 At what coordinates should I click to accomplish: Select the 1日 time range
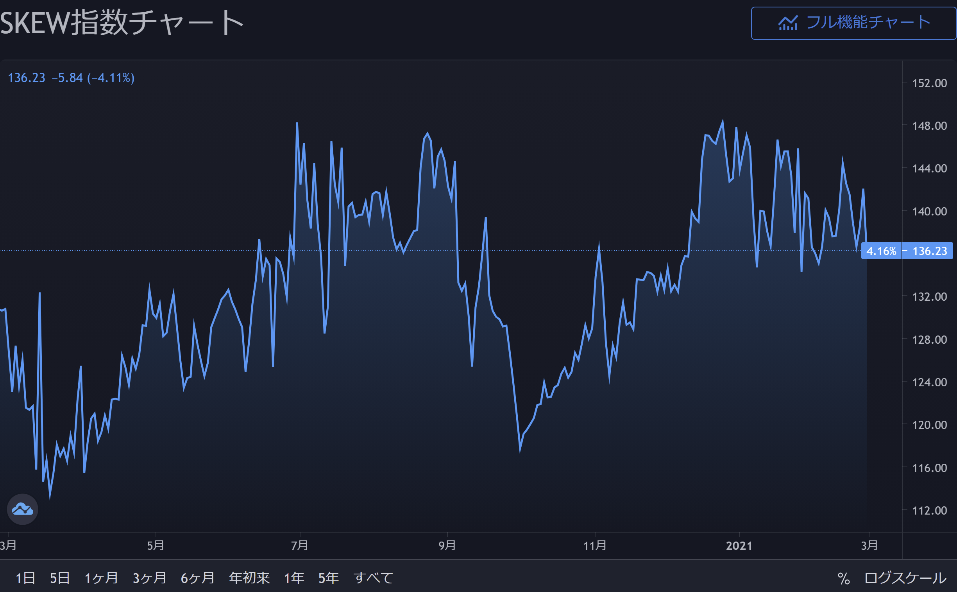[25, 578]
